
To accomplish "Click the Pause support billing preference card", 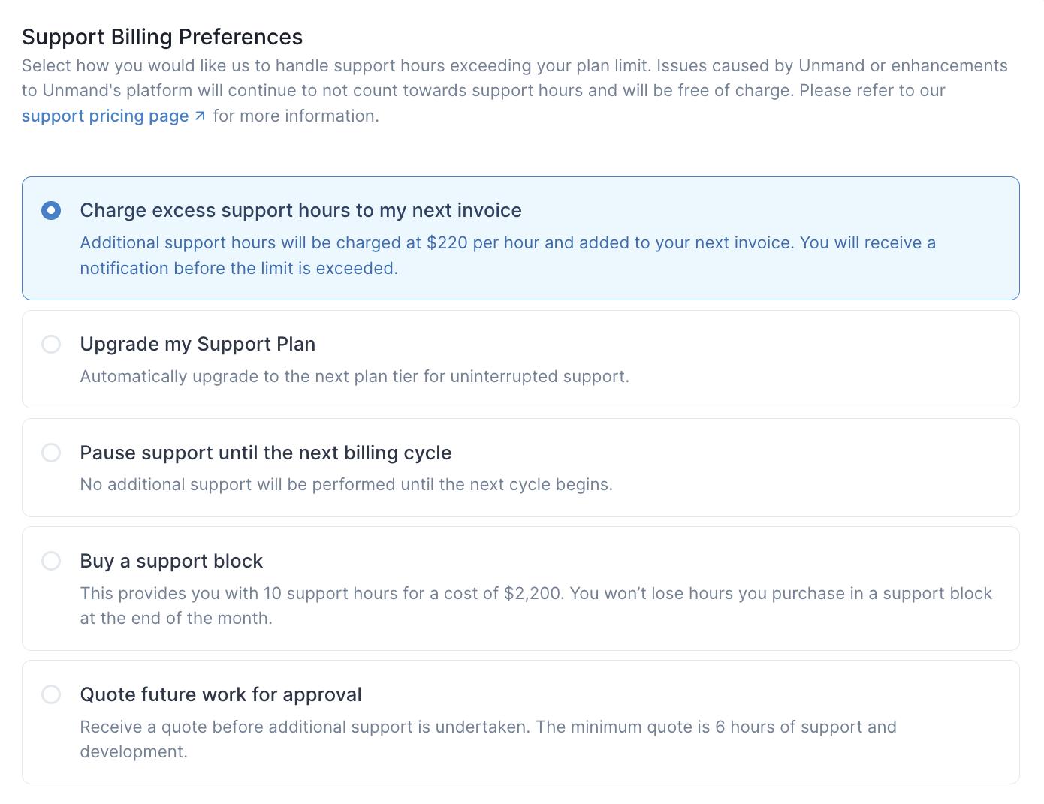I will click(x=521, y=467).
